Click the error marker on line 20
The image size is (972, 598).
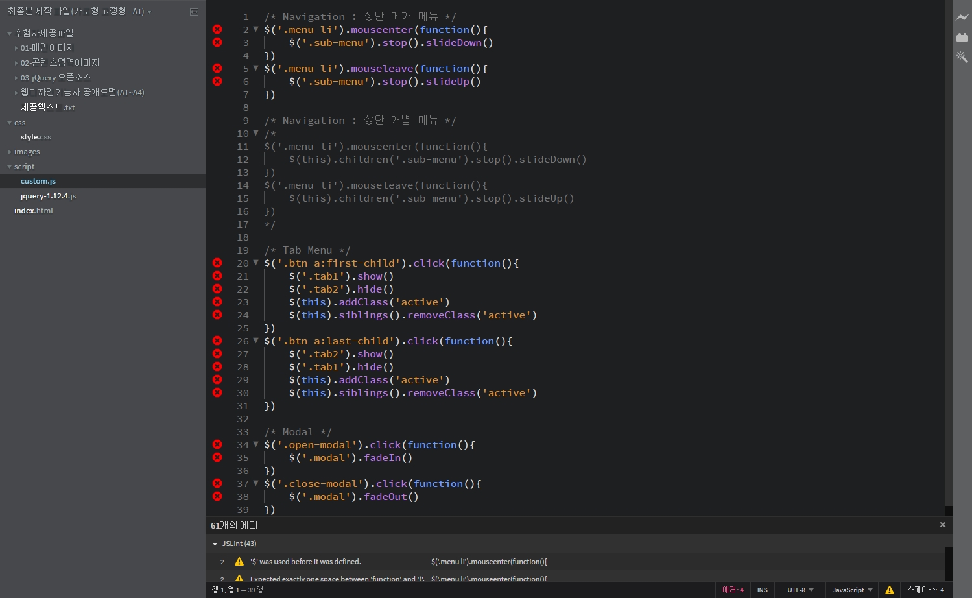[x=217, y=263]
